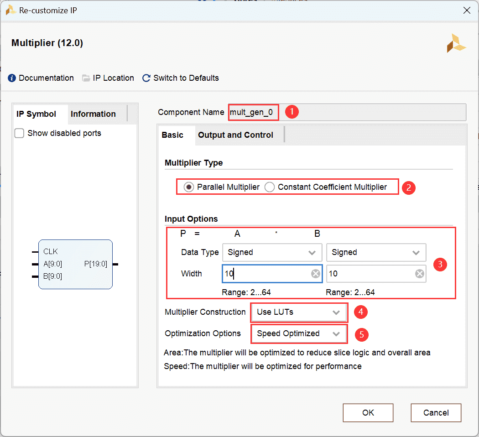This screenshot has width=479, height=437.
Task: Click the Component Name text field
Action: point(347,112)
